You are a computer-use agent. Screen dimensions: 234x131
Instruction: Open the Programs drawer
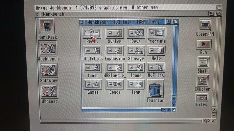[156, 33]
